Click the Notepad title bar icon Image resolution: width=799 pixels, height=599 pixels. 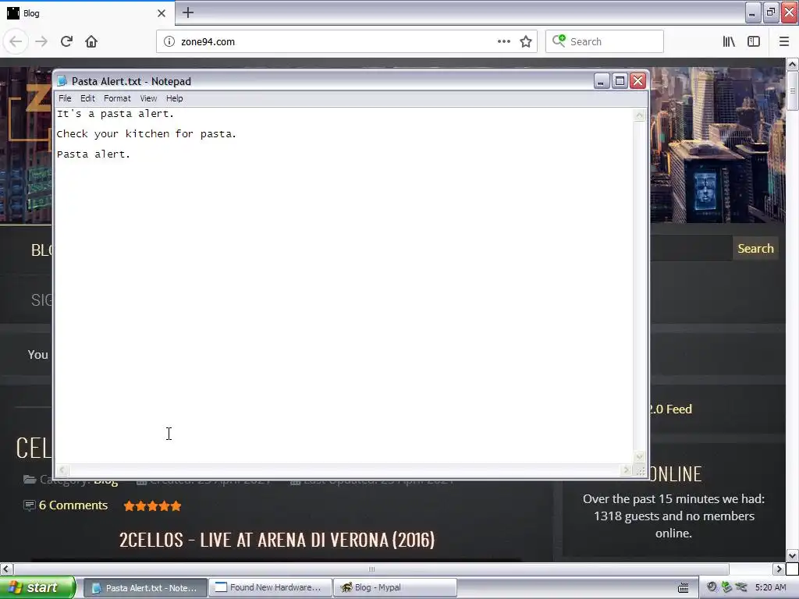(x=62, y=81)
